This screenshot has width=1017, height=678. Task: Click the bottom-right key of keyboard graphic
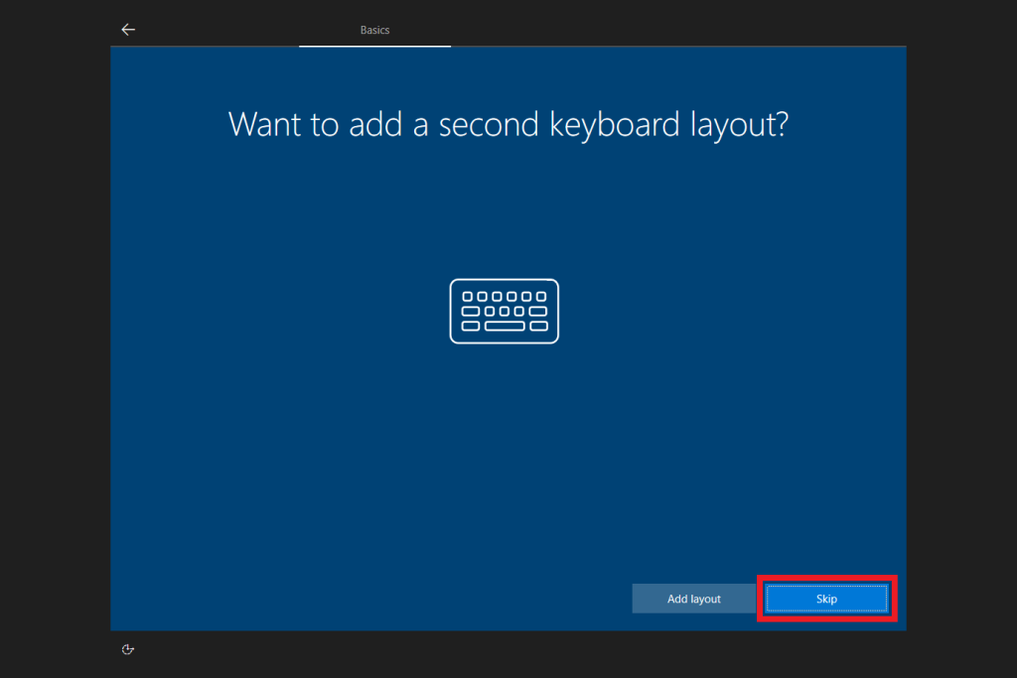(538, 326)
